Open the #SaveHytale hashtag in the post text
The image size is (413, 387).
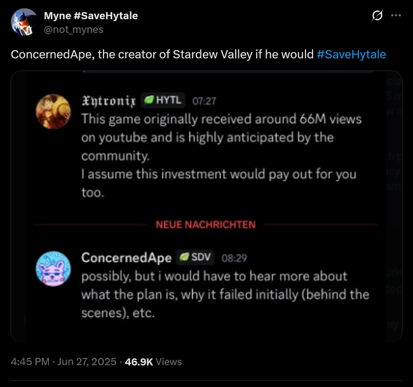point(351,55)
